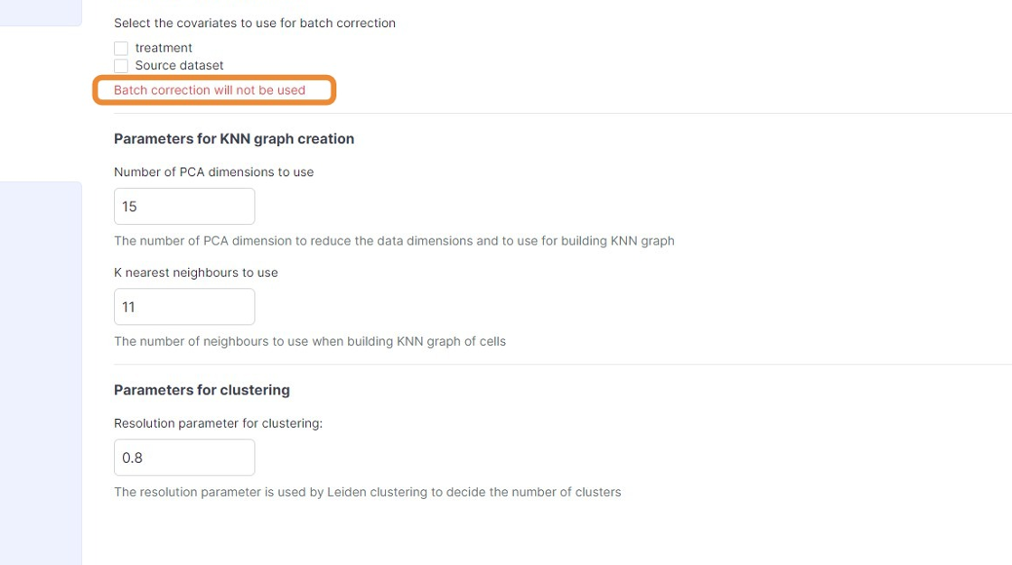Enable the treatment covariate checkbox
1012x565 pixels.
121,48
